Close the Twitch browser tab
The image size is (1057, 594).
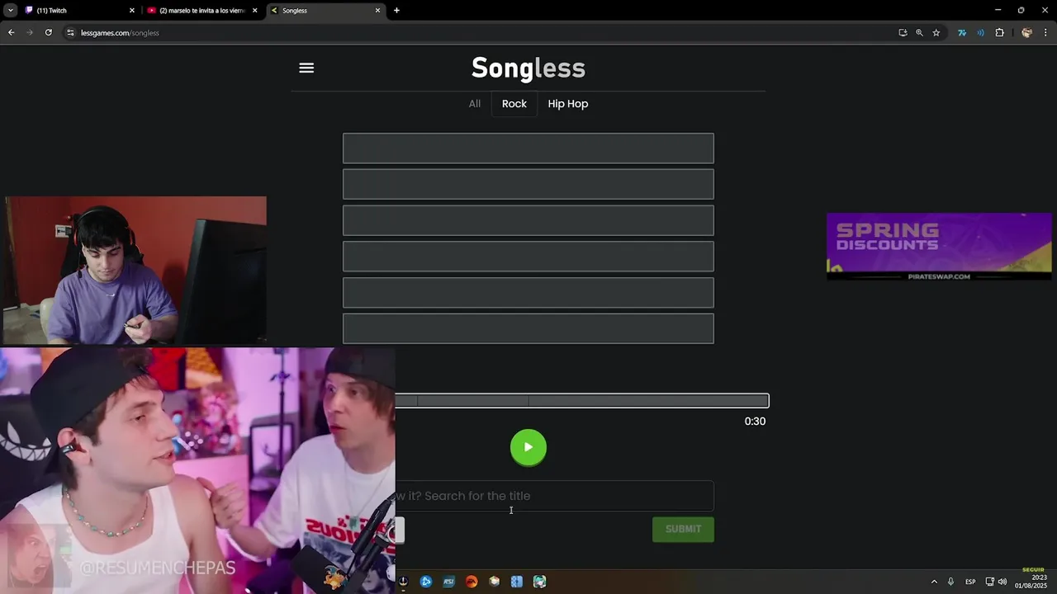point(131,11)
